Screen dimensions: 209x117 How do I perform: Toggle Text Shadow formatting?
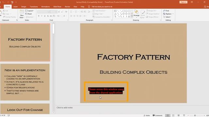coord(48,16)
